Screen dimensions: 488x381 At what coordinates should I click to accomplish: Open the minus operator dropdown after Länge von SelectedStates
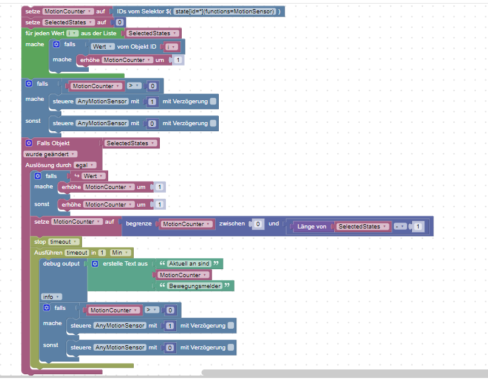point(400,226)
